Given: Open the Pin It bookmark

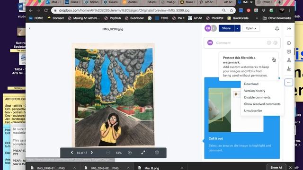Looking at the screenshot, I should click(178, 18).
